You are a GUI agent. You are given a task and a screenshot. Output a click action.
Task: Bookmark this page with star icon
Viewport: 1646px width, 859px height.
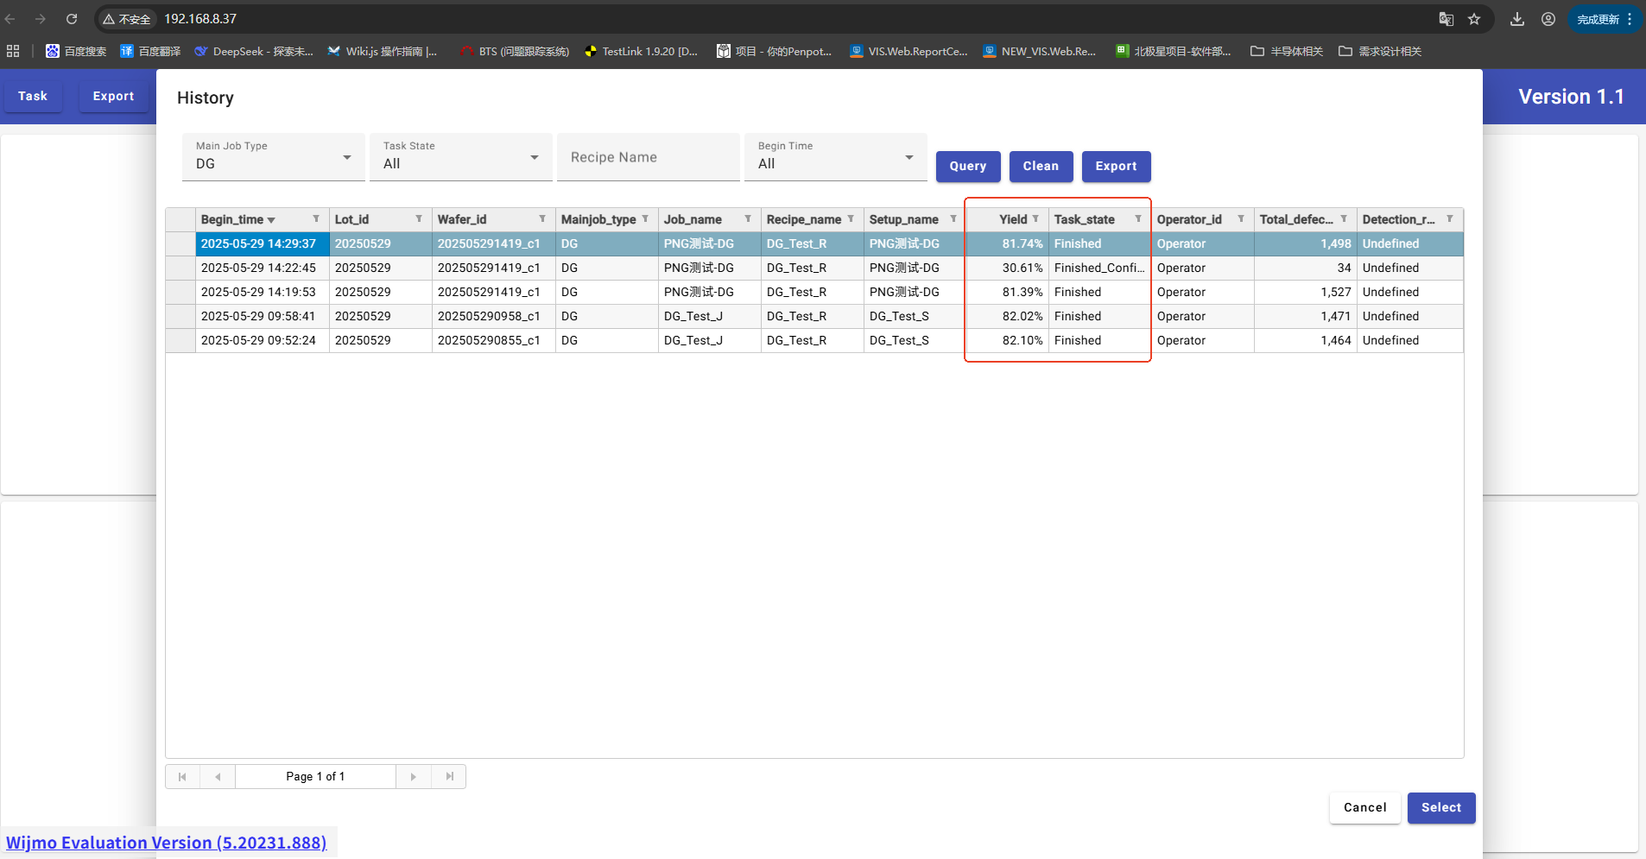(x=1474, y=19)
